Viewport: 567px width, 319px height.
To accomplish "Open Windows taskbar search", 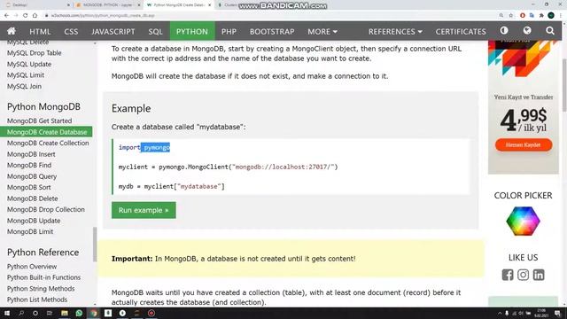I will (21, 313).
